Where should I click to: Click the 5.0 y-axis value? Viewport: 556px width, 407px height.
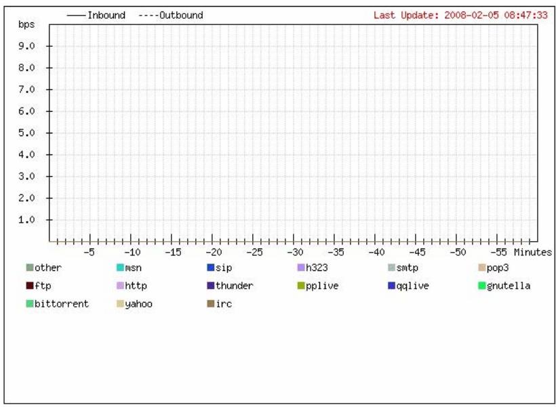pos(26,133)
